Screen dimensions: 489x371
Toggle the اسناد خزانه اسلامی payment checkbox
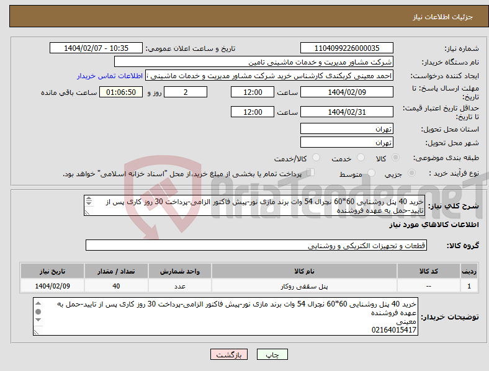click(311, 172)
